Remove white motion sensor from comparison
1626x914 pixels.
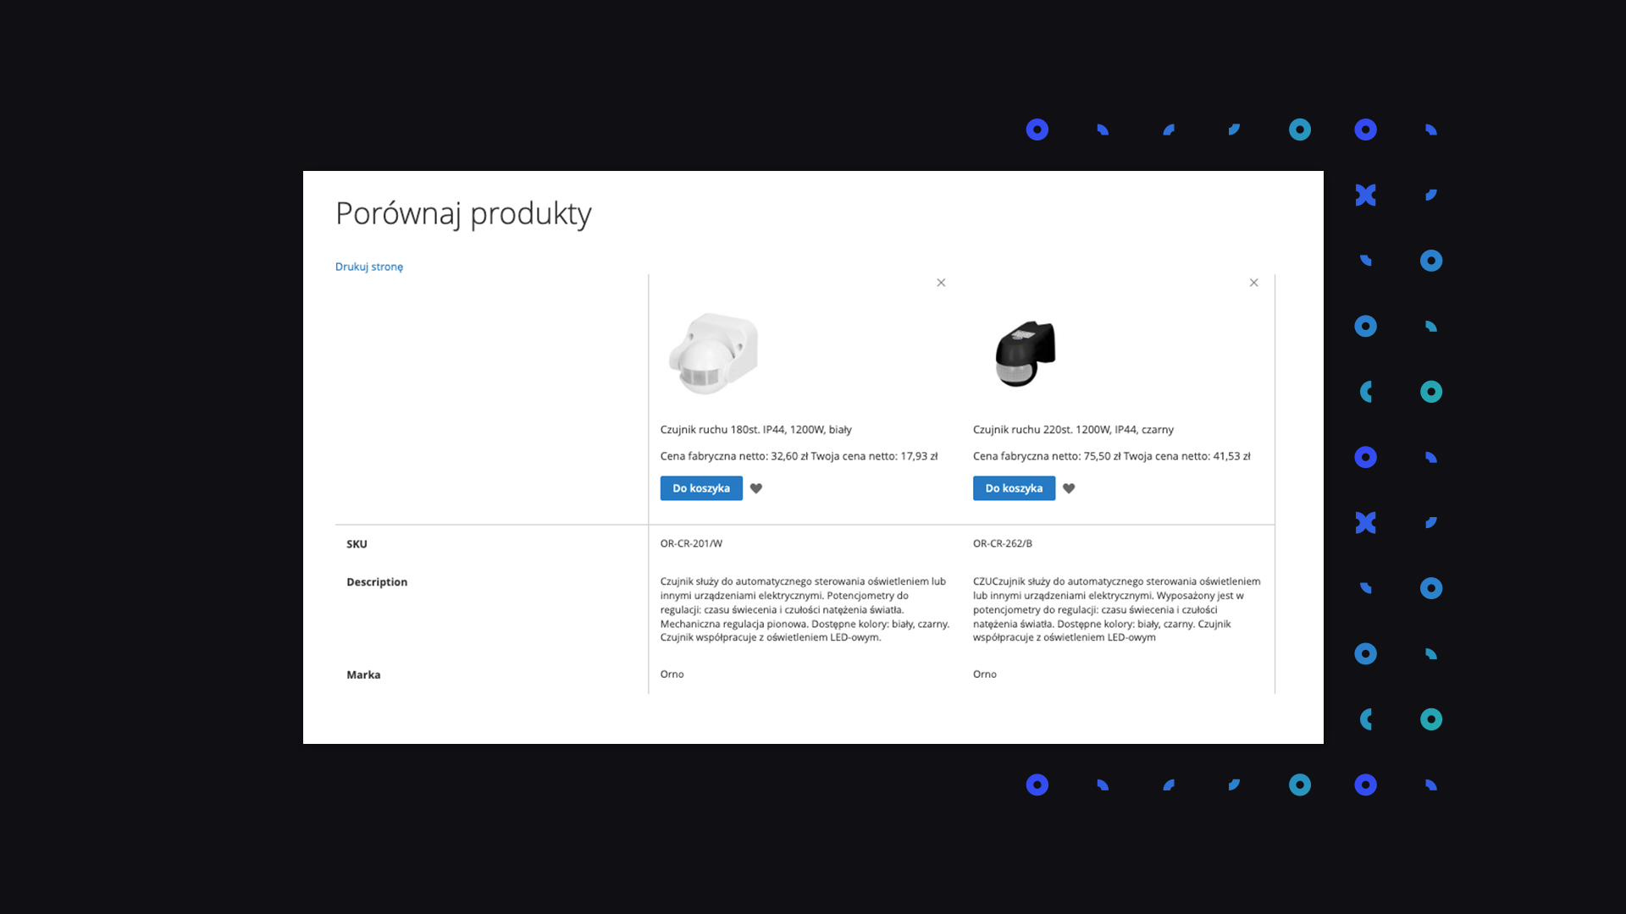[x=941, y=283]
